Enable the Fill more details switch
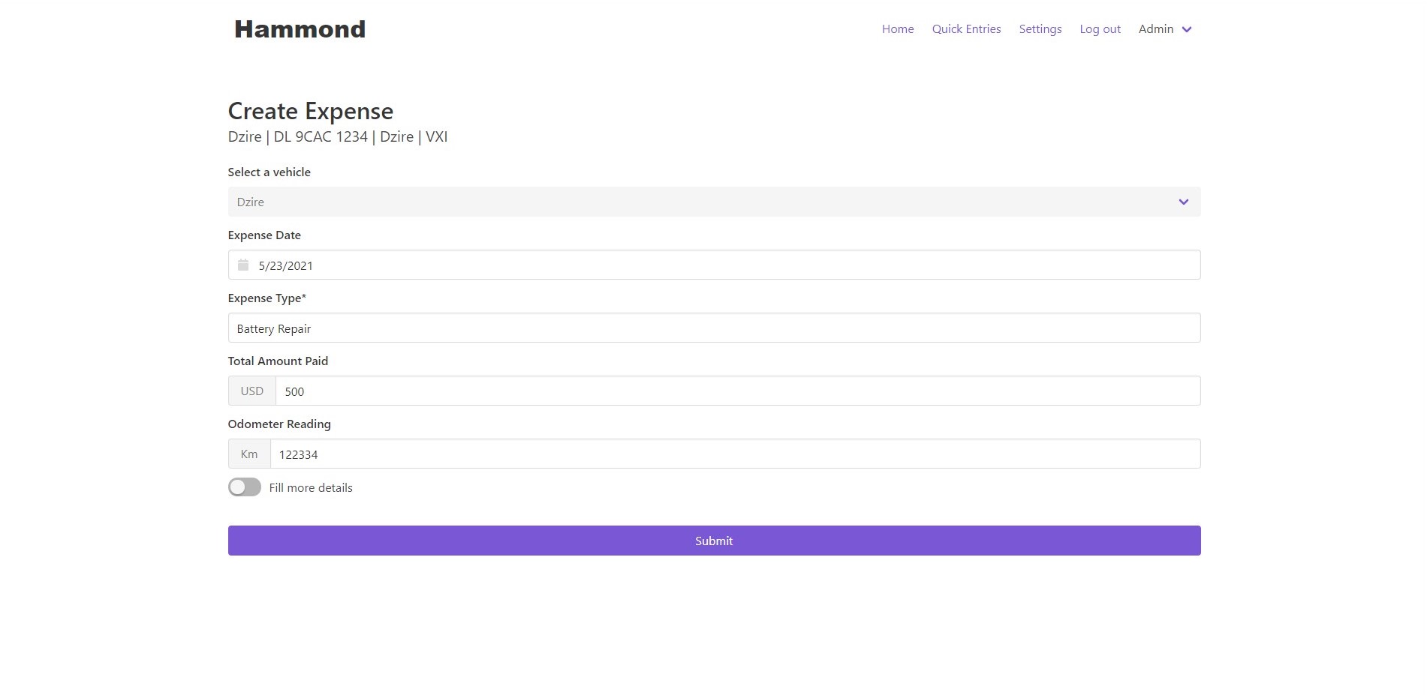The width and height of the screenshot is (1427, 695). coord(245,487)
